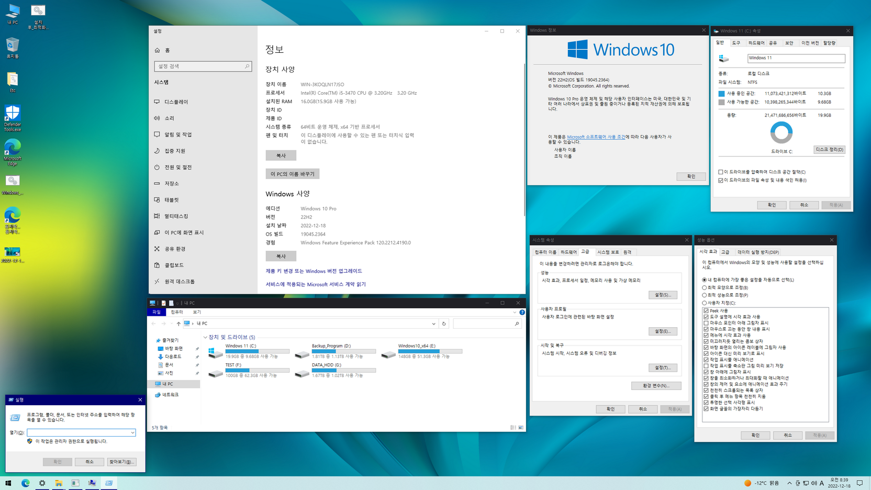Viewport: 871px width, 490px height.
Task: Click the 설정 검색 search box
Action: [x=203, y=66]
